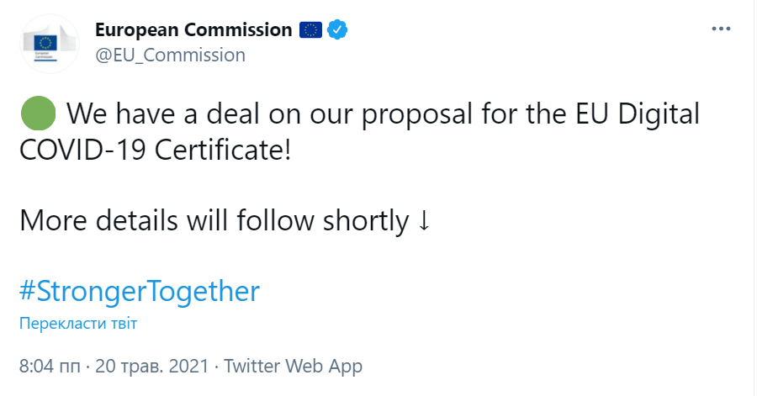Open the tweet's more options menu

point(722,29)
